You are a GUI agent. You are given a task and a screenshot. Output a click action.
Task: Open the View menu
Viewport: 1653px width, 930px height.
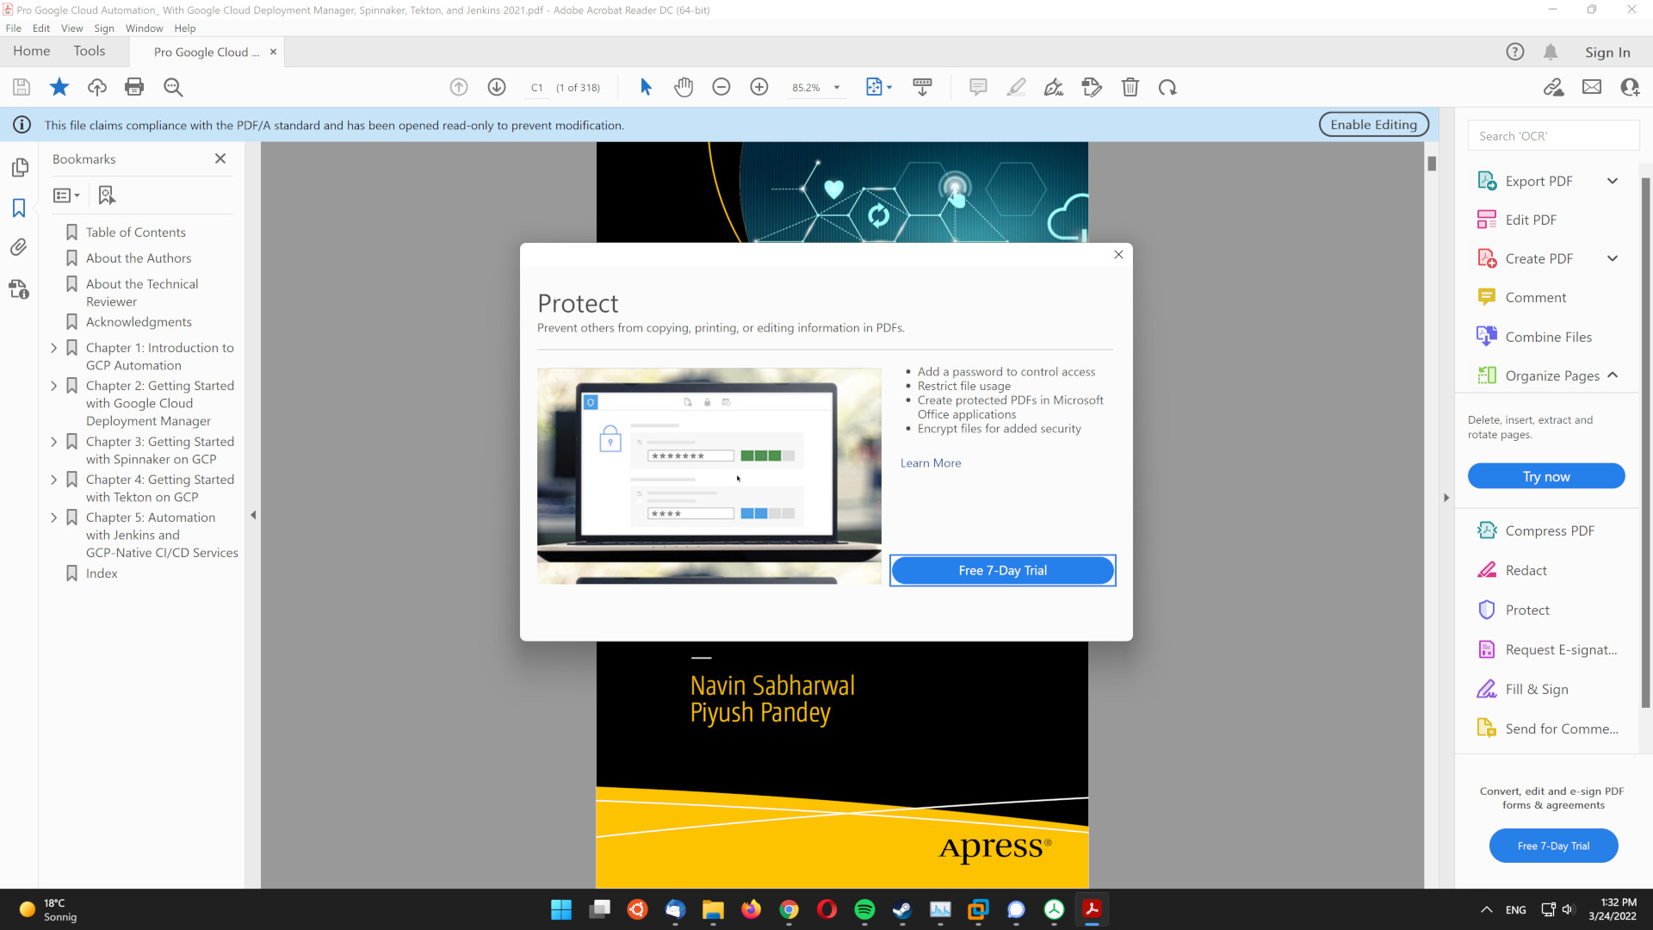pyautogui.click(x=72, y=28)
